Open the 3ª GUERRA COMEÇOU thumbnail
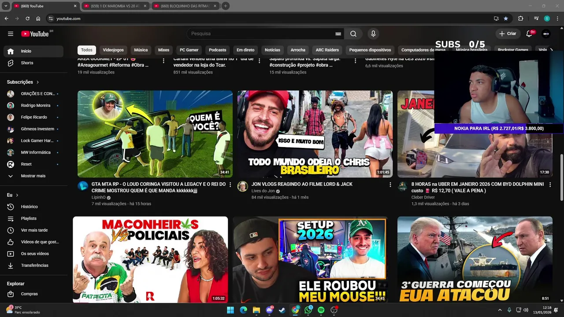 475,259
